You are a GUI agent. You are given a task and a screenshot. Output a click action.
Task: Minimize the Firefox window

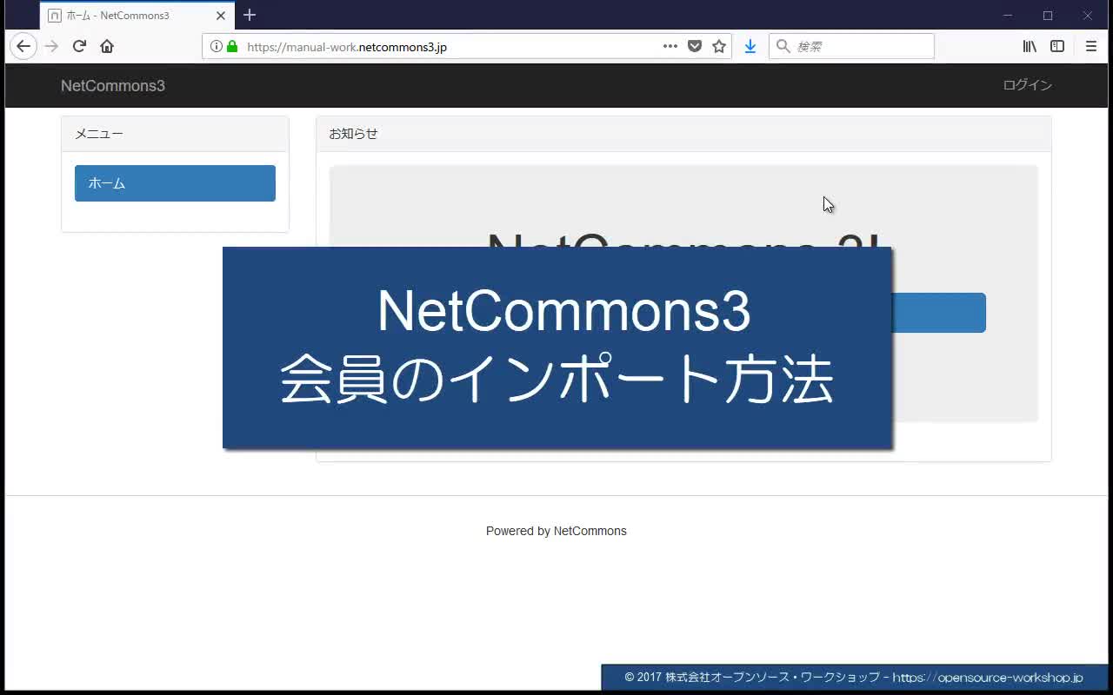tap(1009, 16)
